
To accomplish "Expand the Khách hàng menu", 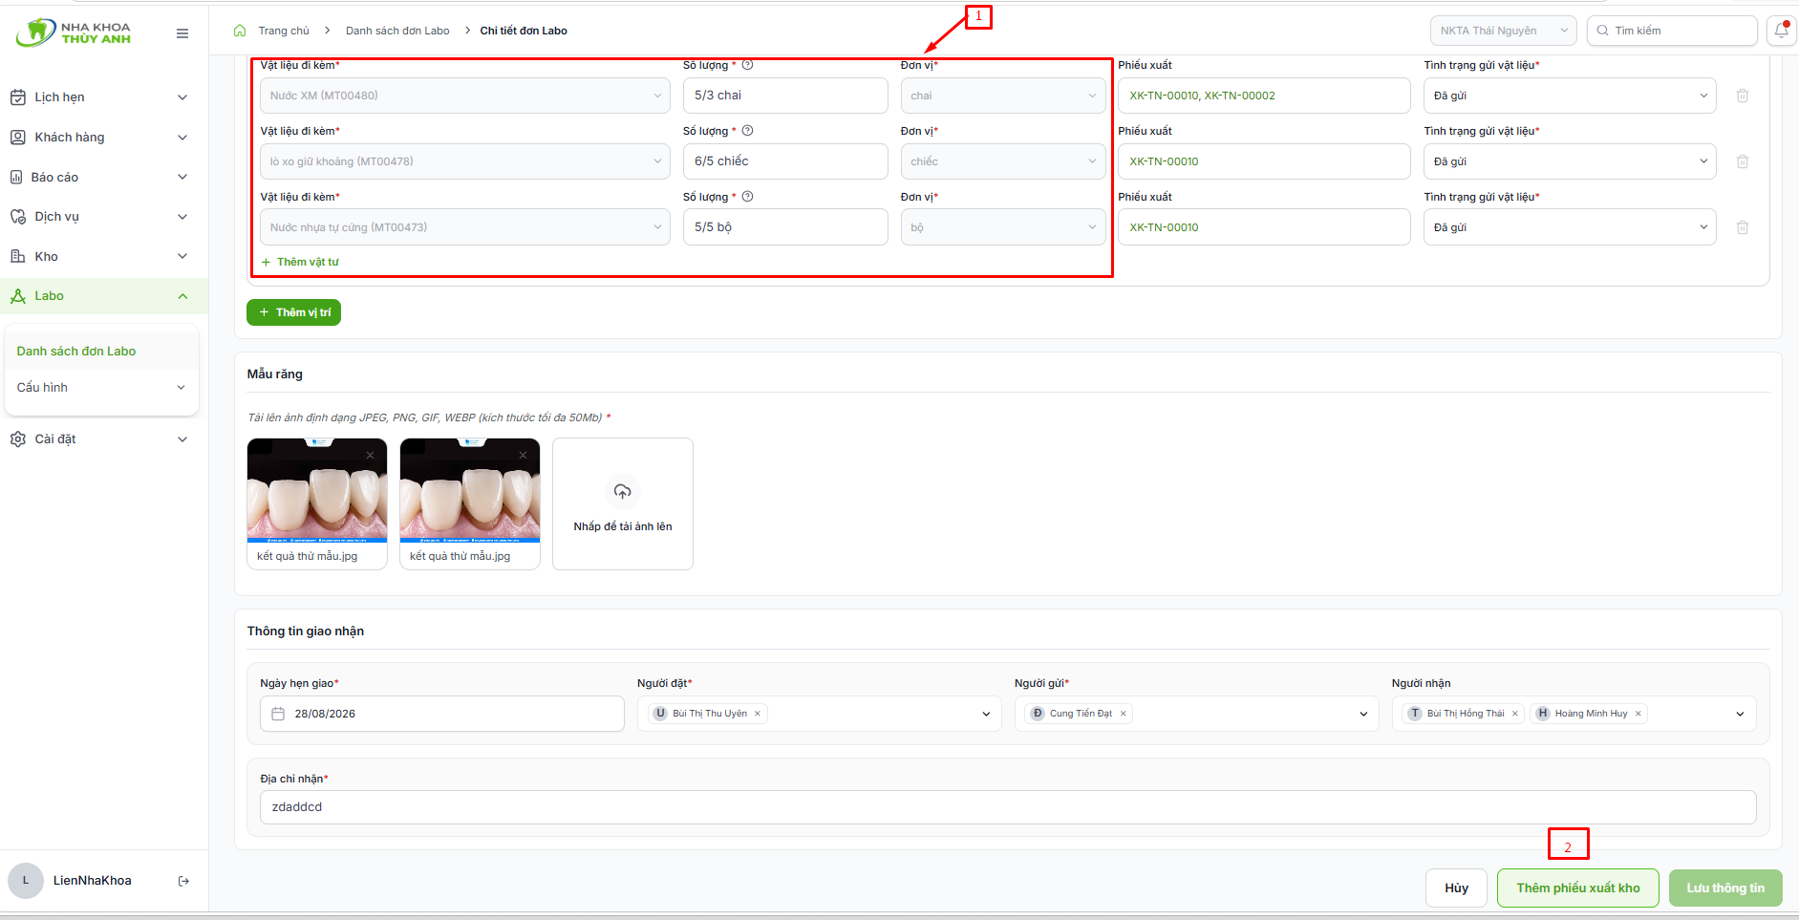I will point(103,138).
